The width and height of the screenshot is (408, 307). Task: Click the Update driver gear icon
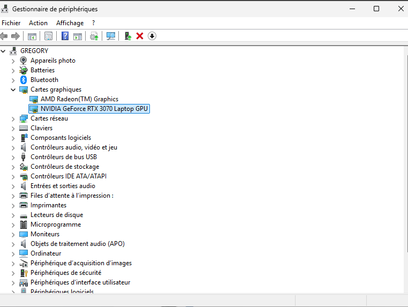pos(94,36)
